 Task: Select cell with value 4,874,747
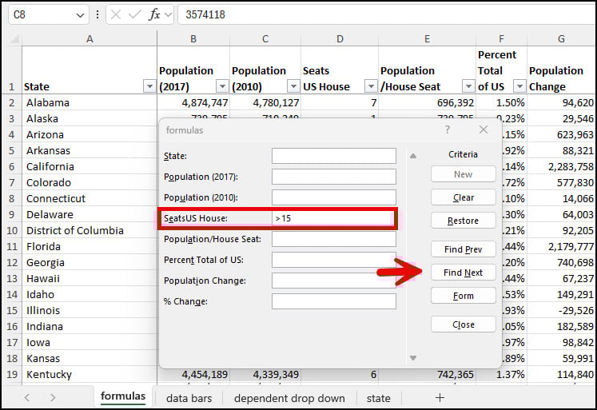point(193,103)
